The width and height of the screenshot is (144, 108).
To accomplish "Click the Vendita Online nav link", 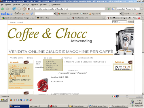I will [17, 58].
